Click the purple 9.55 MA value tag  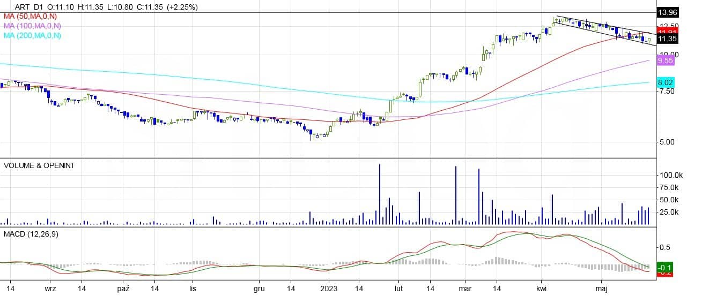coord(665,61)
